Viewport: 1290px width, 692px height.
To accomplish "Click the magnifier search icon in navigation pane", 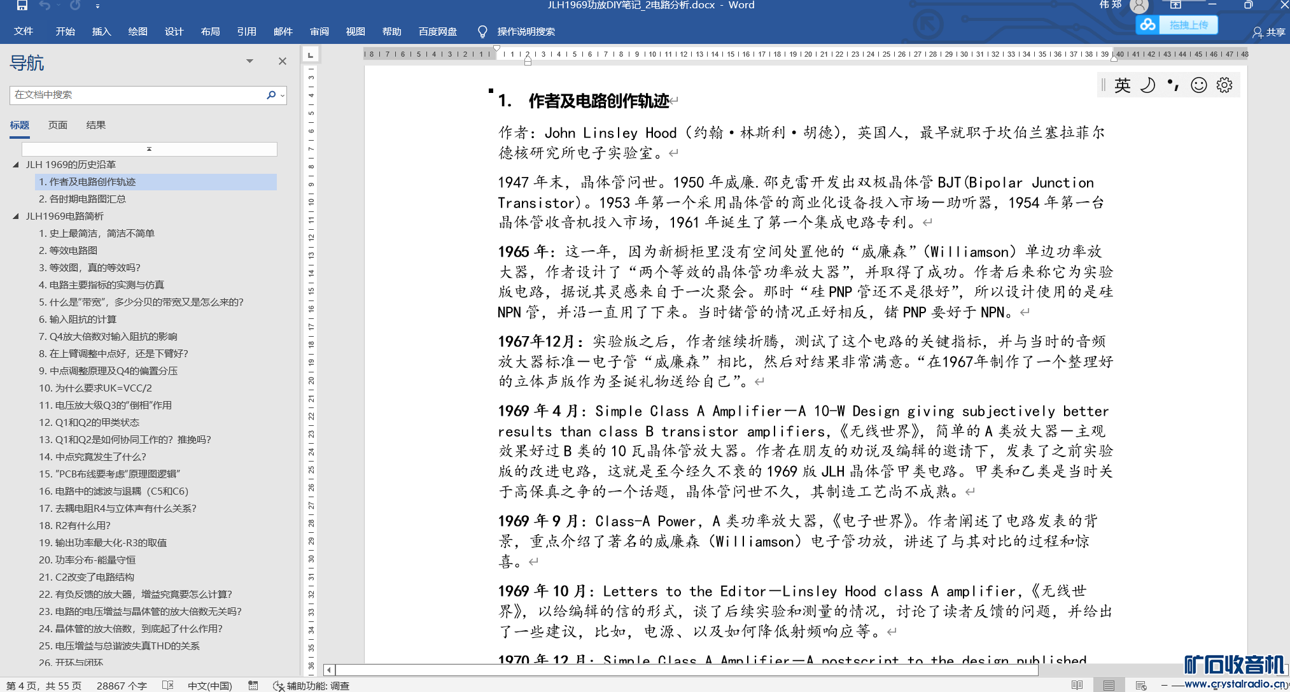I will pos(271,95).
